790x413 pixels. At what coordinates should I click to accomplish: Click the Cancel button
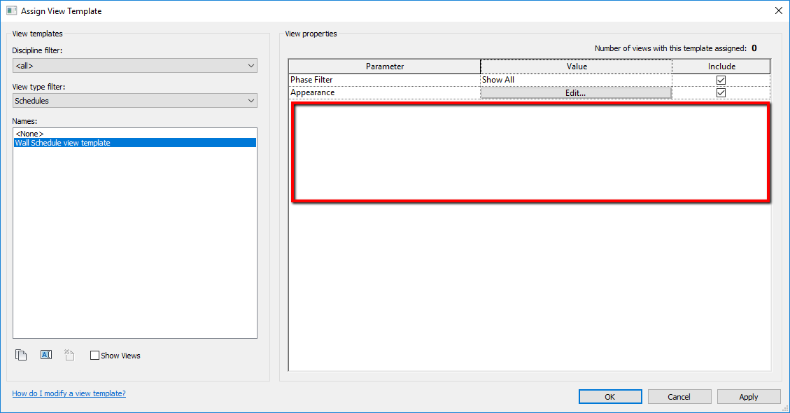click(679, 396)
